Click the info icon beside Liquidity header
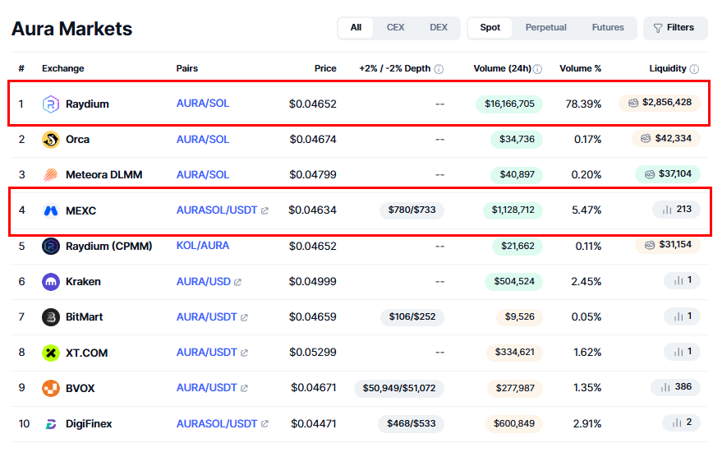The height and width of the screenshot is (457, 713). [x=694, y=69]
